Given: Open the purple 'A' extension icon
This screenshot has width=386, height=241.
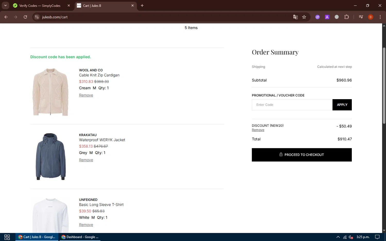Looking at the screenshot, I should click(327, 17).
